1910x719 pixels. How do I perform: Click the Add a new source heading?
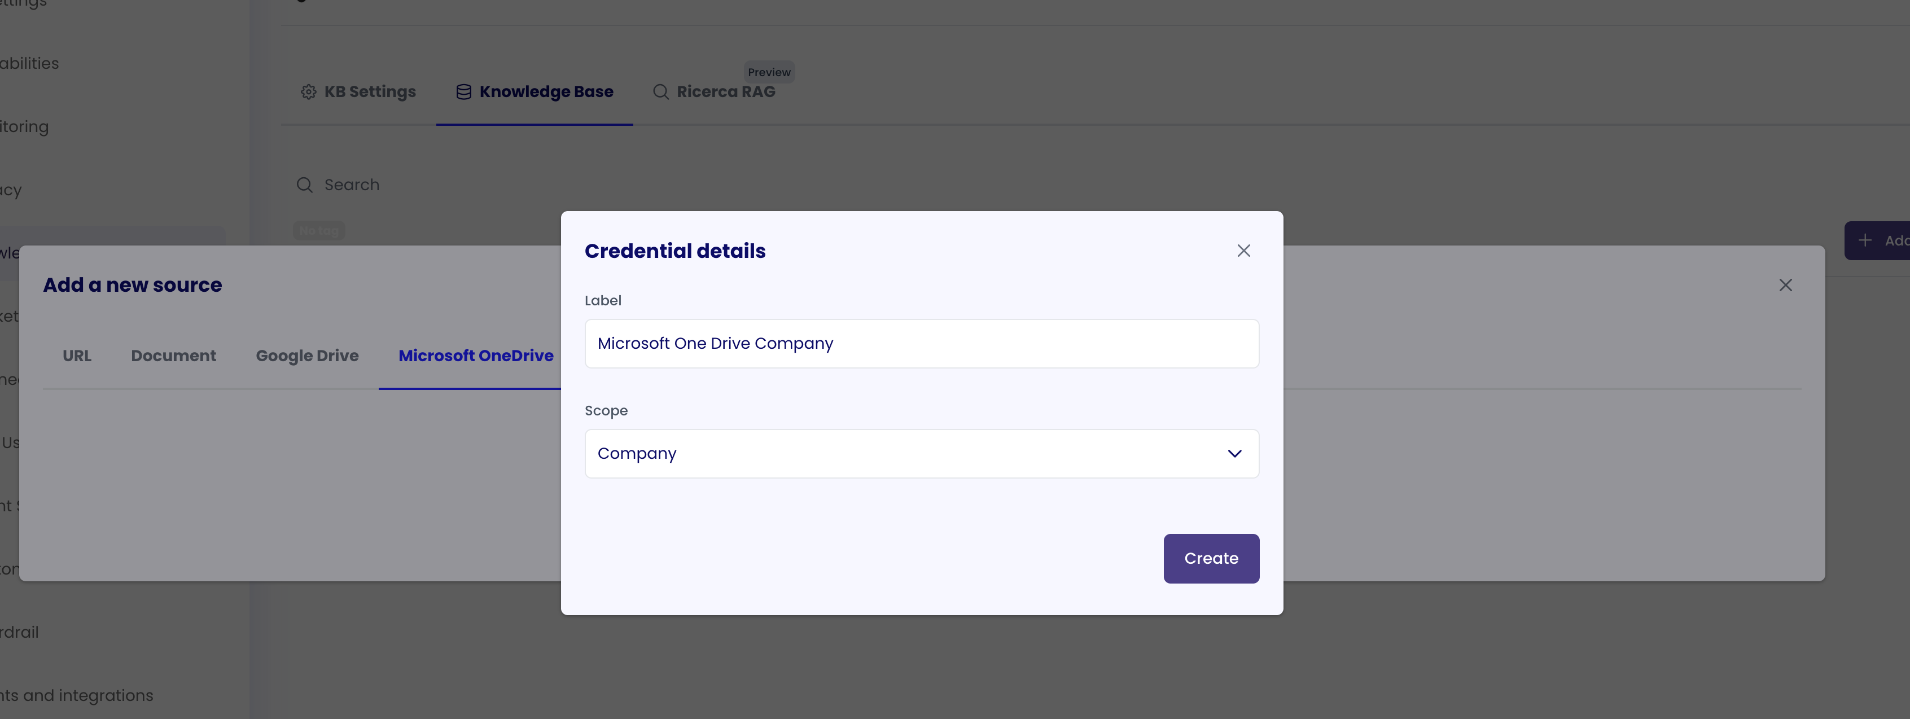tap(133, 286)
